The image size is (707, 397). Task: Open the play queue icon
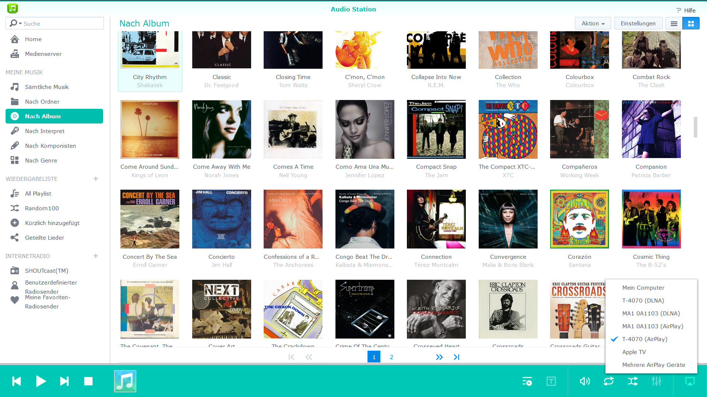click(527, 381)
